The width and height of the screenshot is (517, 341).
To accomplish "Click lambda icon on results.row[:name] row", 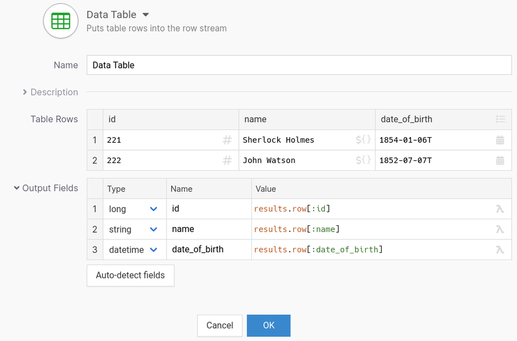I will point(500,230).
